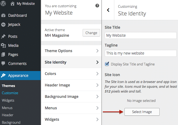Image resolution: width=178 pixels, height=125 pixels.
Task: Open Widgets submenu link in sidebar
Action: (8, 100)
